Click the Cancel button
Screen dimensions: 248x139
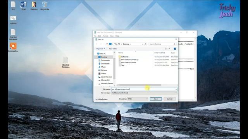[170, 99]
